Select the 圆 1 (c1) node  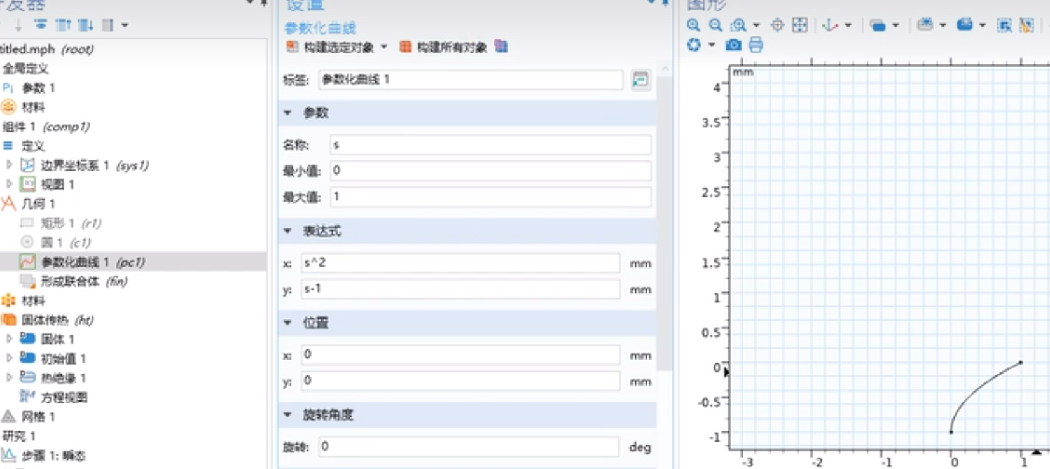[66, 242]
